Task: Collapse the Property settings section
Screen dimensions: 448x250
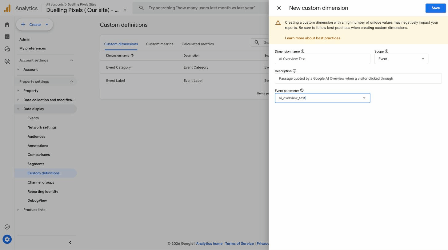Action: coord(72,81)
